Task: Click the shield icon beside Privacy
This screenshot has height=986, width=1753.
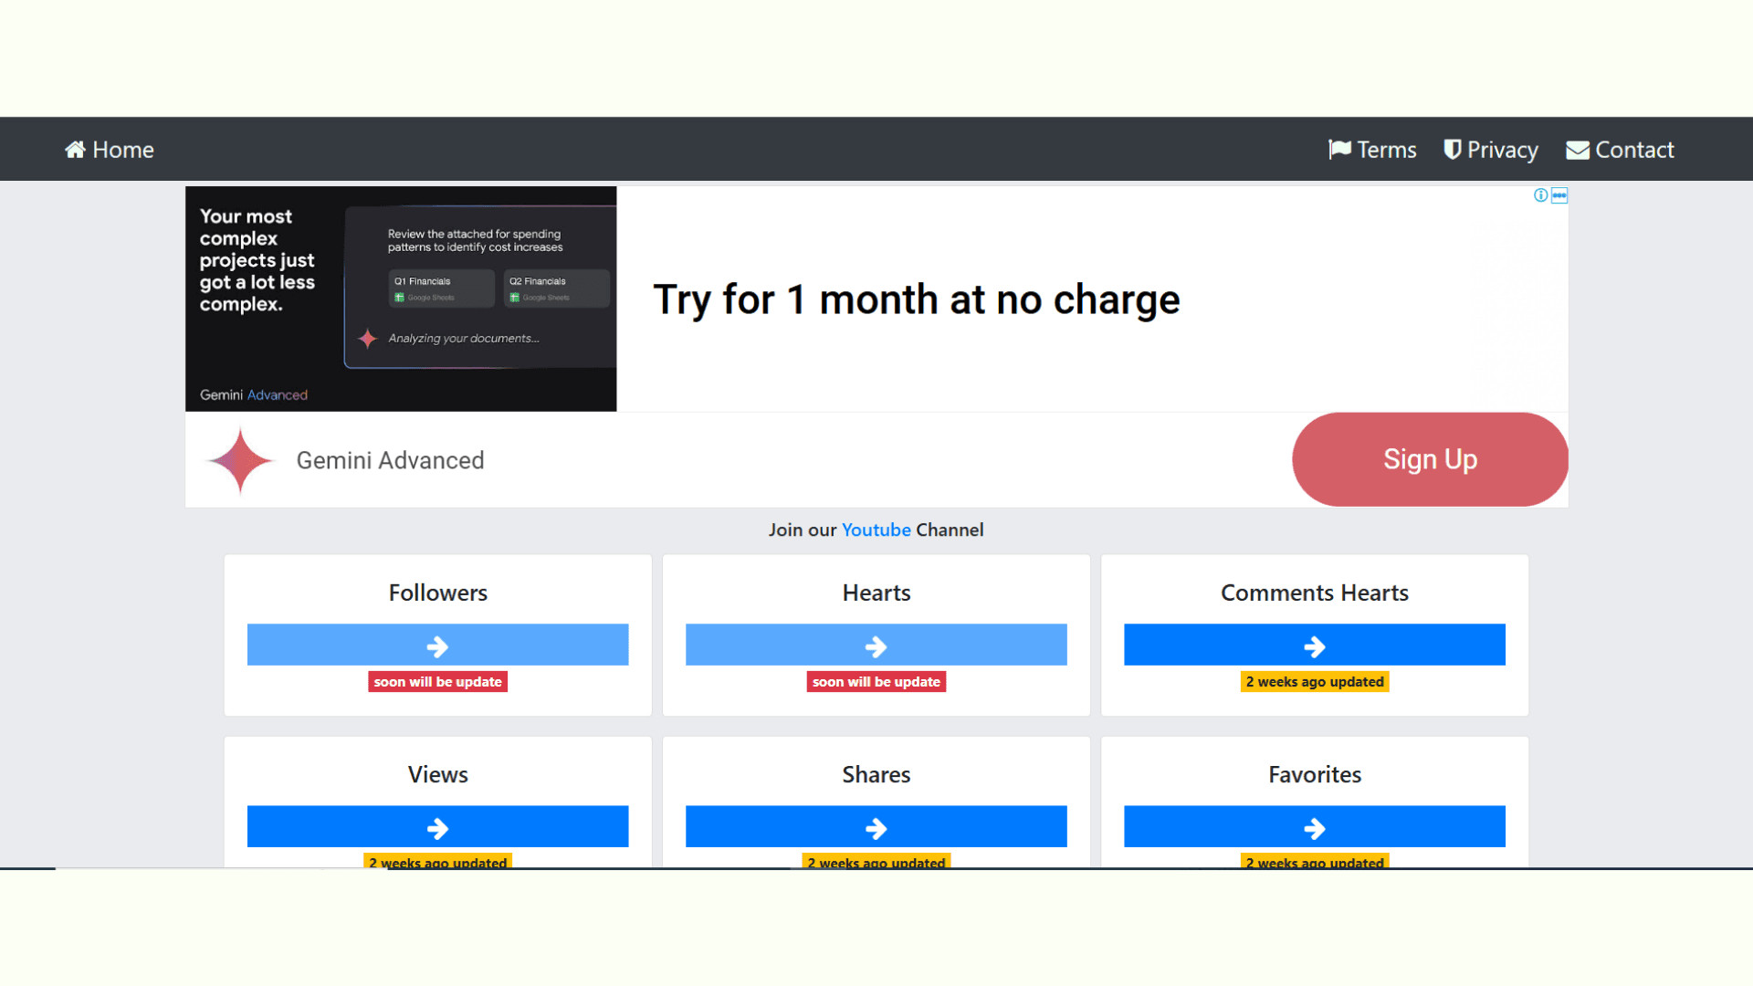Action: (x=1453, y=149)
